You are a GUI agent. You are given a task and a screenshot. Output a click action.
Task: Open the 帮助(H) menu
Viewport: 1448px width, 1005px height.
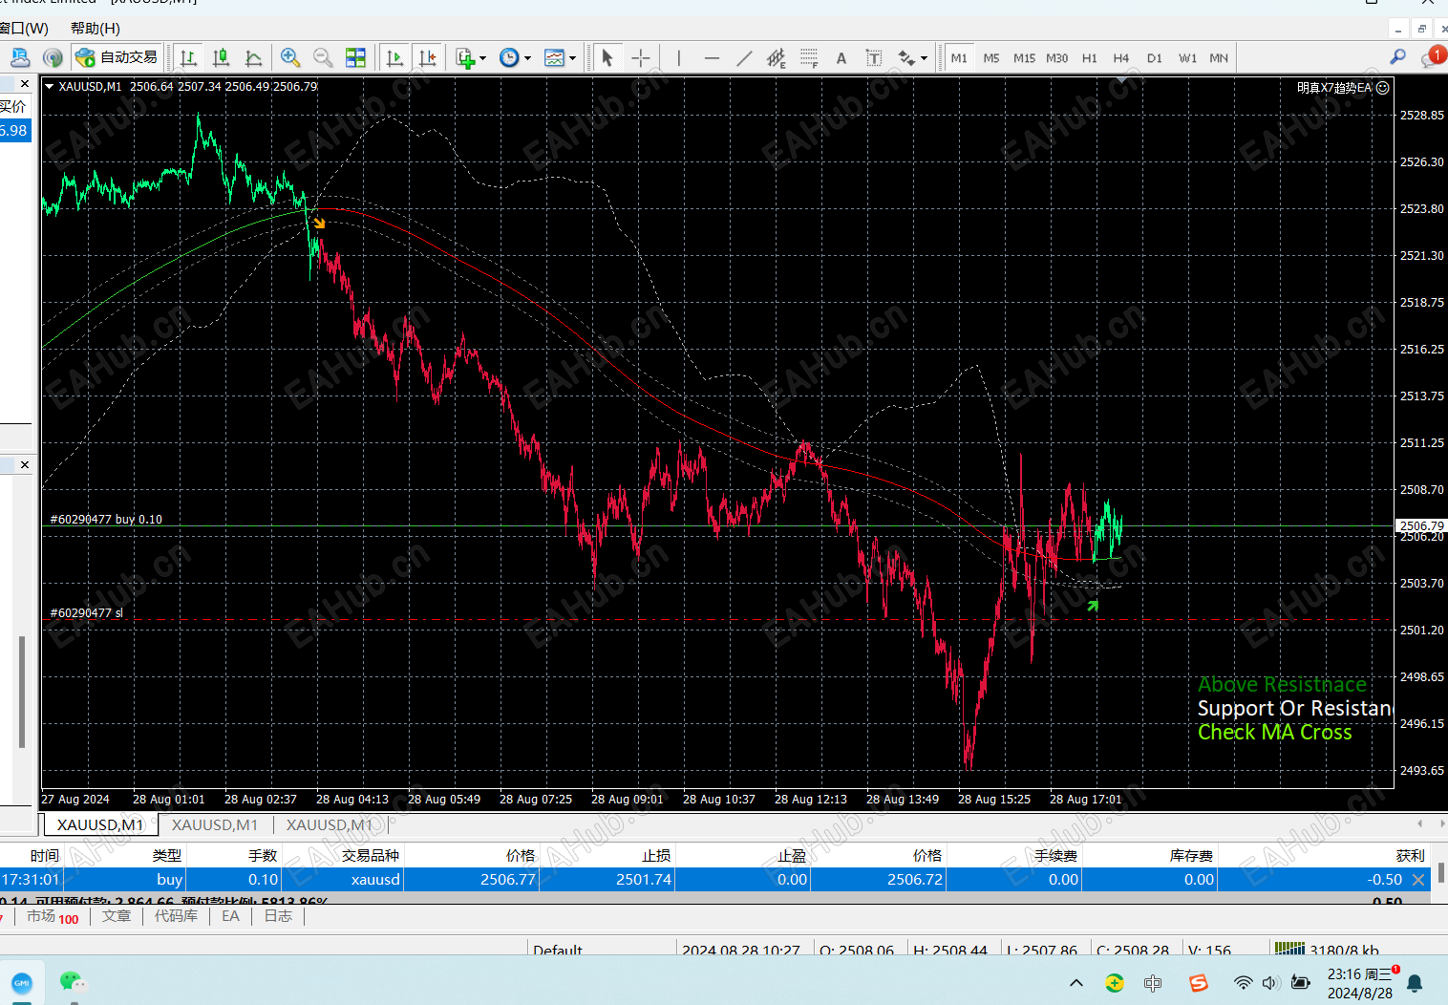95,28
